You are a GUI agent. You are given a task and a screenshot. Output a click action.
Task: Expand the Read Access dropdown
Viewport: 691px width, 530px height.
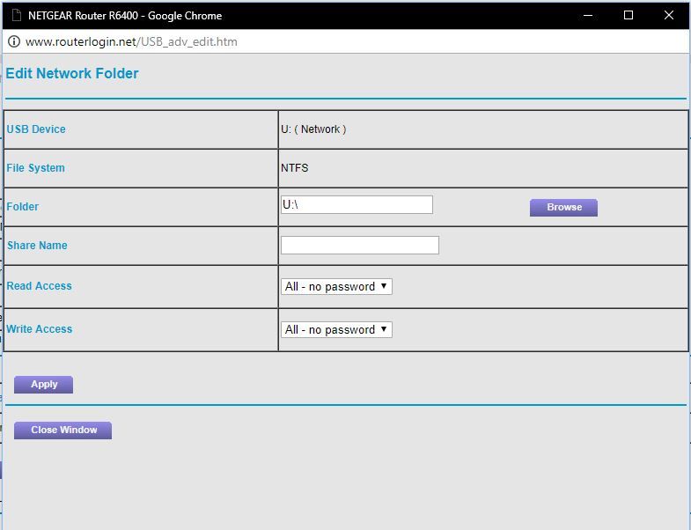pos(336,286)
